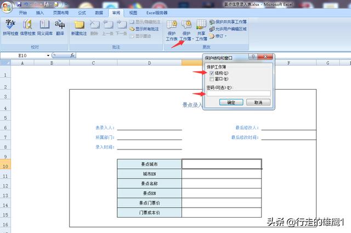Screen dimensions: 351x233
Task: Save the workbook from quick access toolbar
Action: tap(19, 4)
